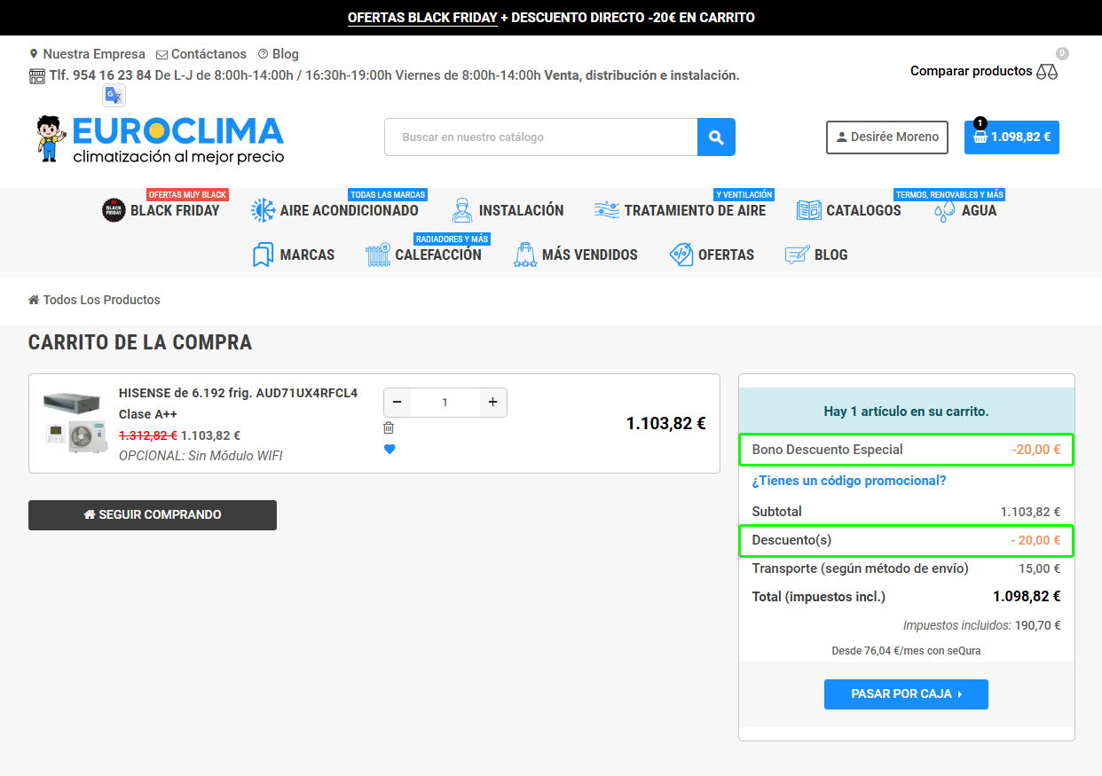Click the Agua water drops icon
The image size is (1102, 776).
click(x=945, y=211)
